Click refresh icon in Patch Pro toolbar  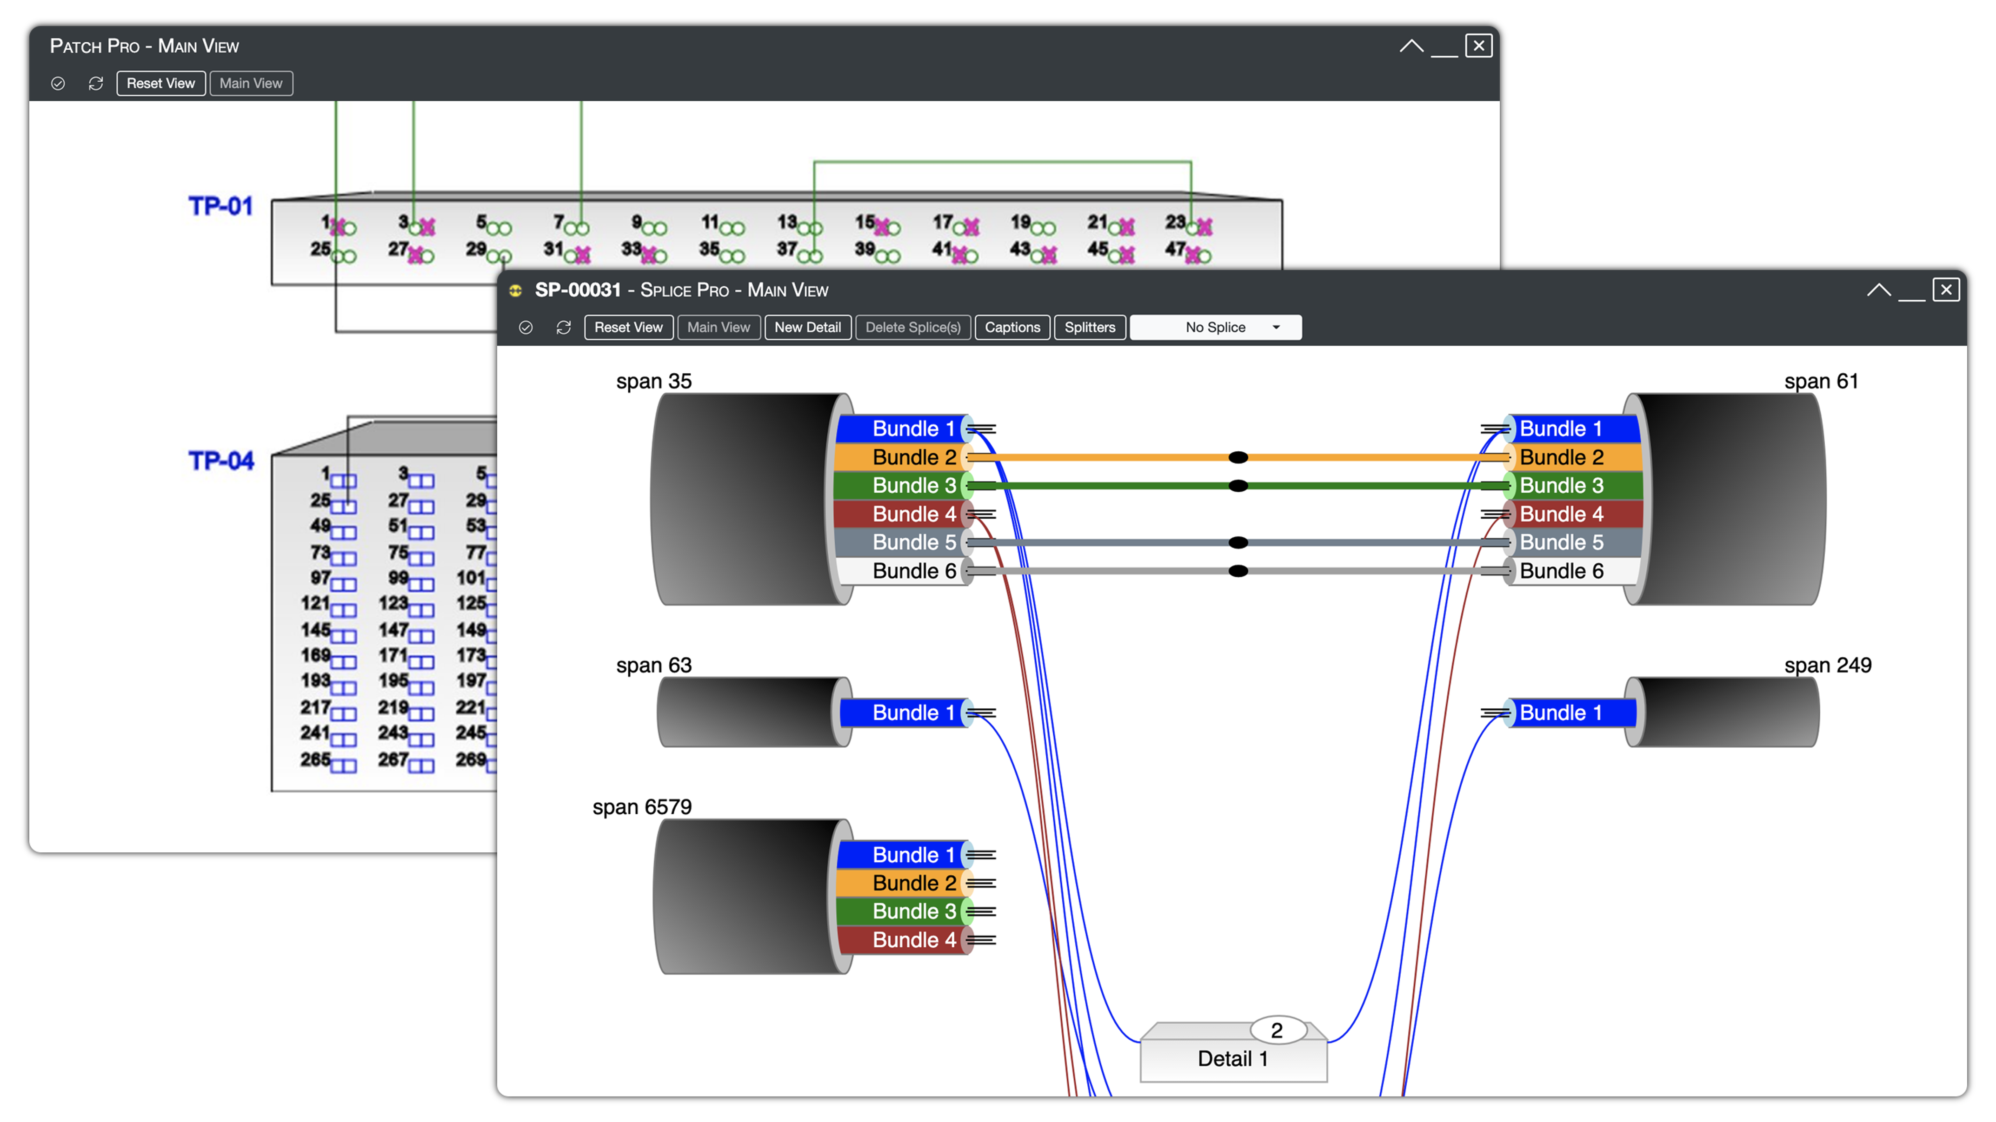96,84
